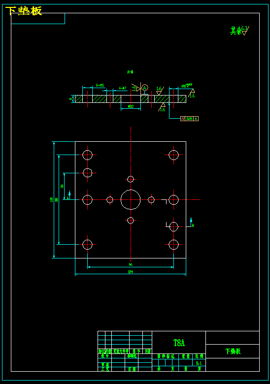The height and width of the screenshot is (384, 270).
Task: Select the A-A section view label
Action: click(x=130, y=72)
